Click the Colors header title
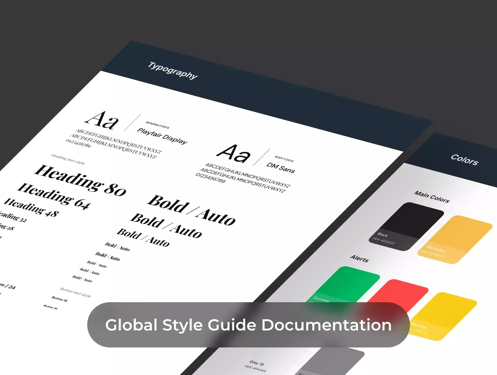The width and height of the screenshot is (497, 375). (464, 159)
